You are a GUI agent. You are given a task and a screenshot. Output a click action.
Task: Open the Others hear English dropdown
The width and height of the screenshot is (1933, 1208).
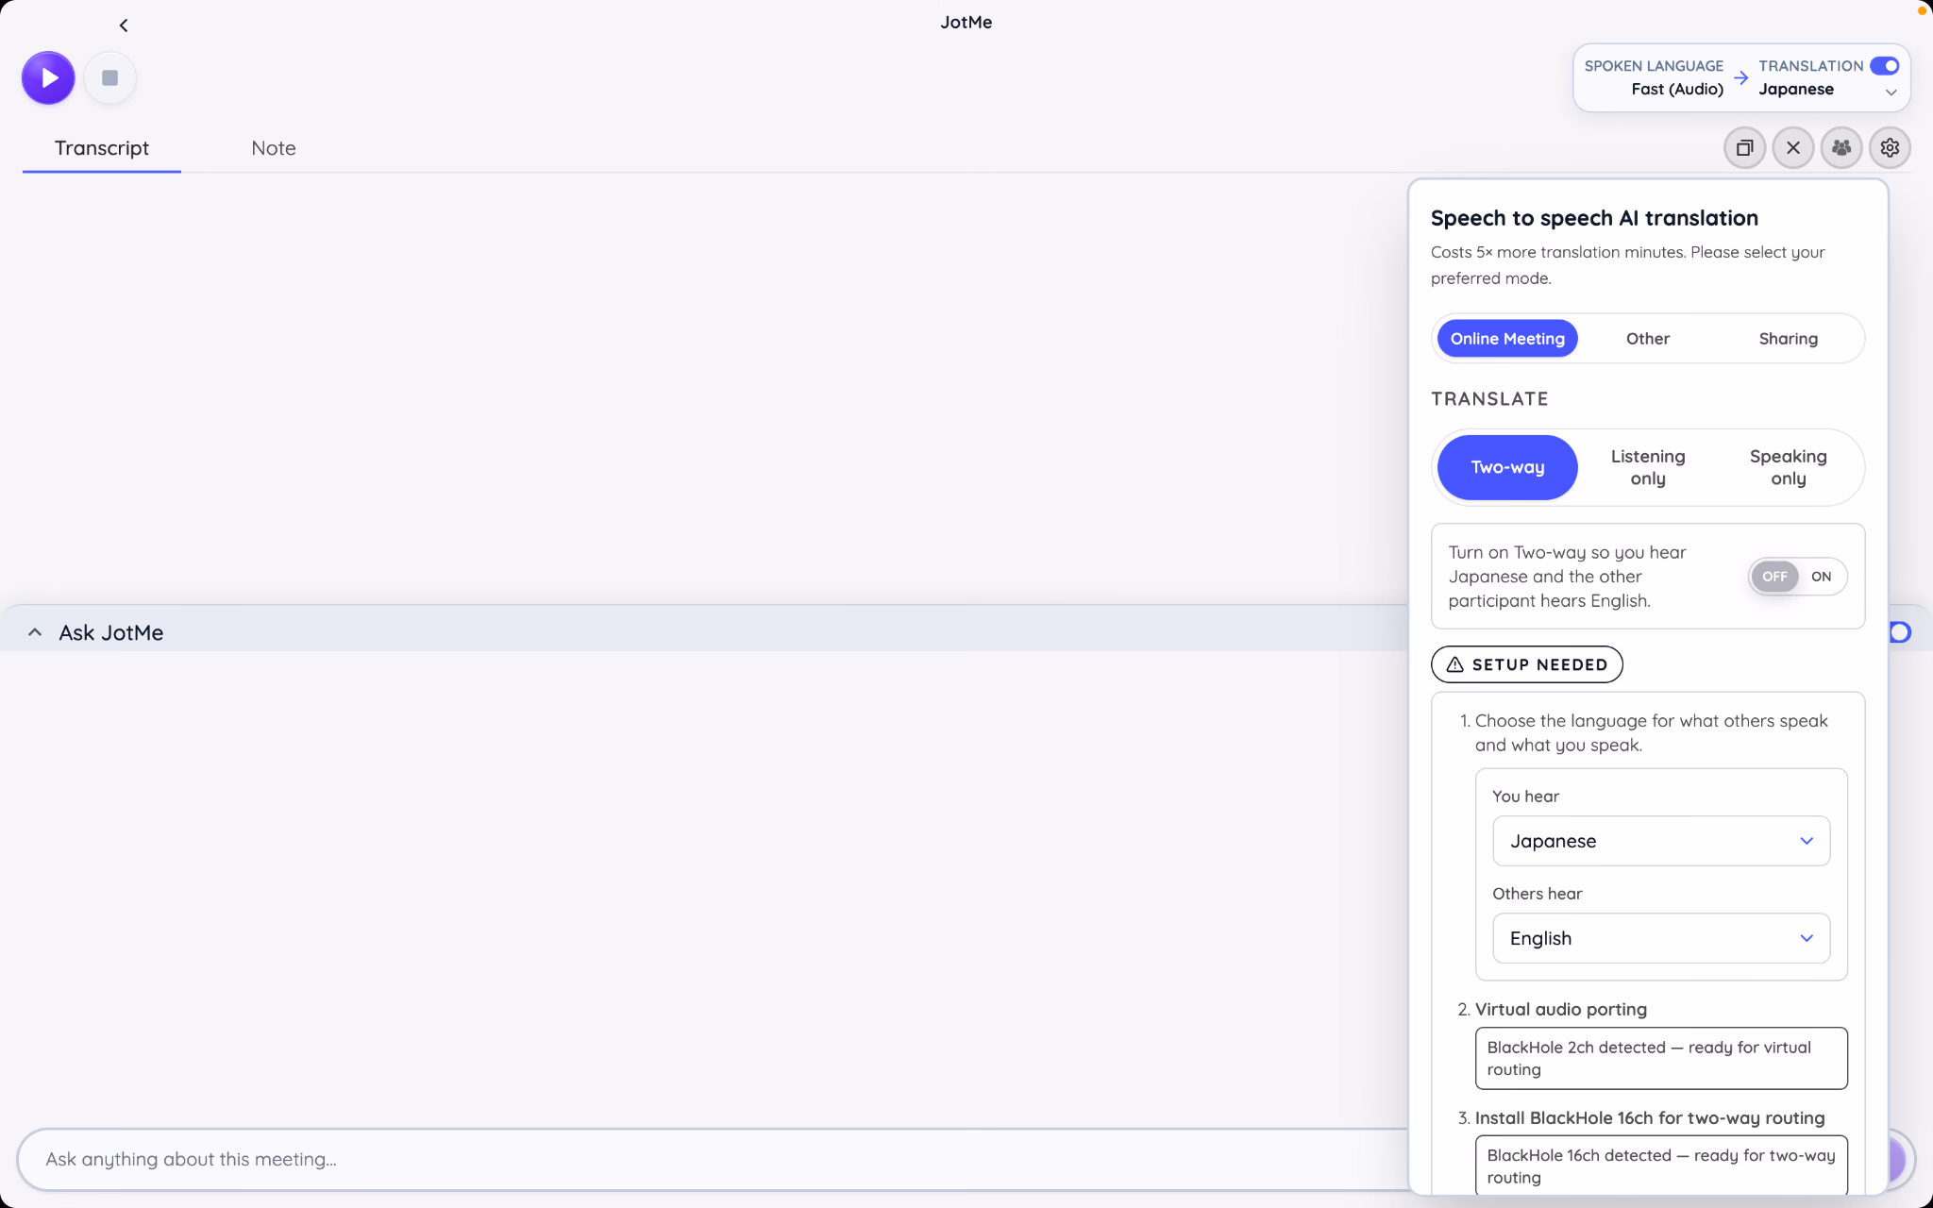click(x=1660, y=938)
